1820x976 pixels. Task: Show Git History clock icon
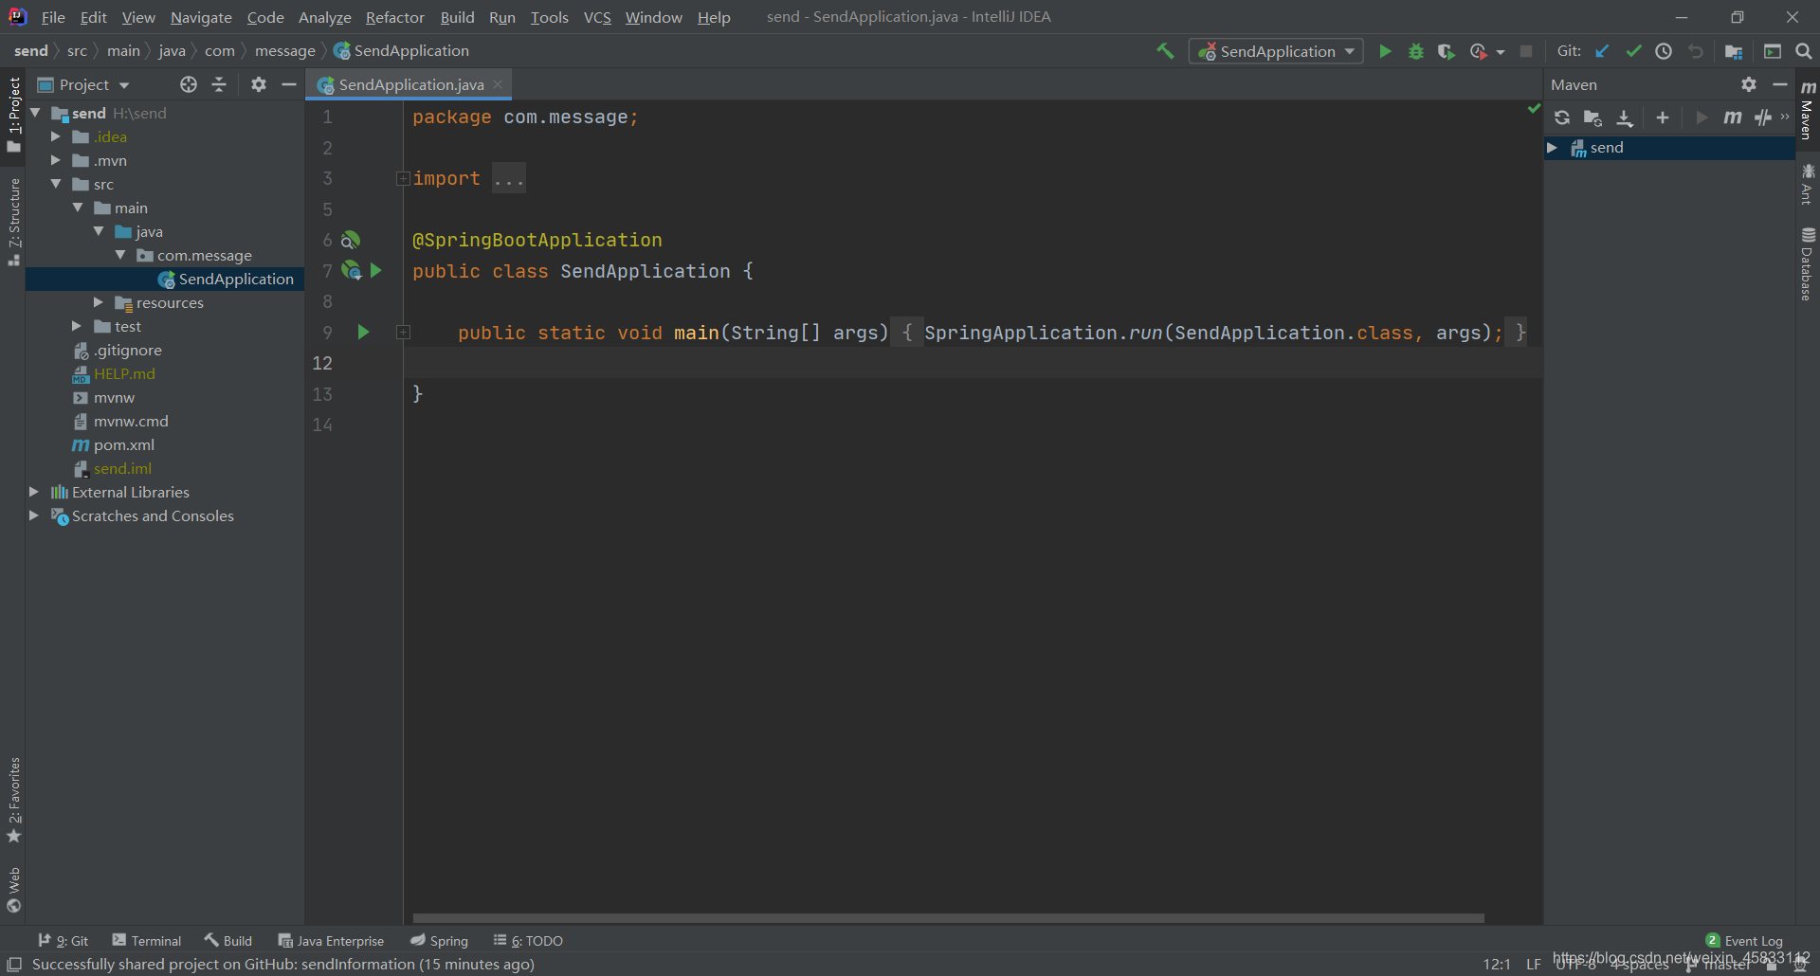coord(1664,51)
